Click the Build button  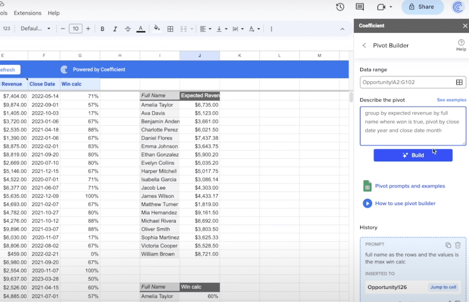point(413,155)
